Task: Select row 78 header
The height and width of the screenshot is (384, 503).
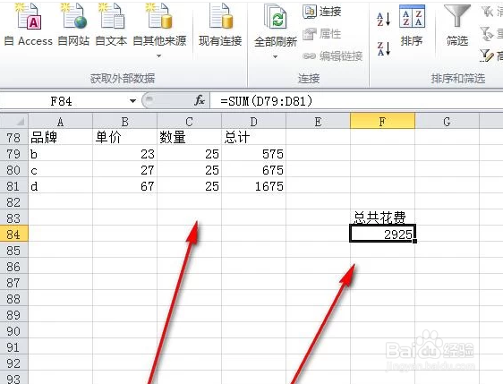Action: (x=13, y=138)
